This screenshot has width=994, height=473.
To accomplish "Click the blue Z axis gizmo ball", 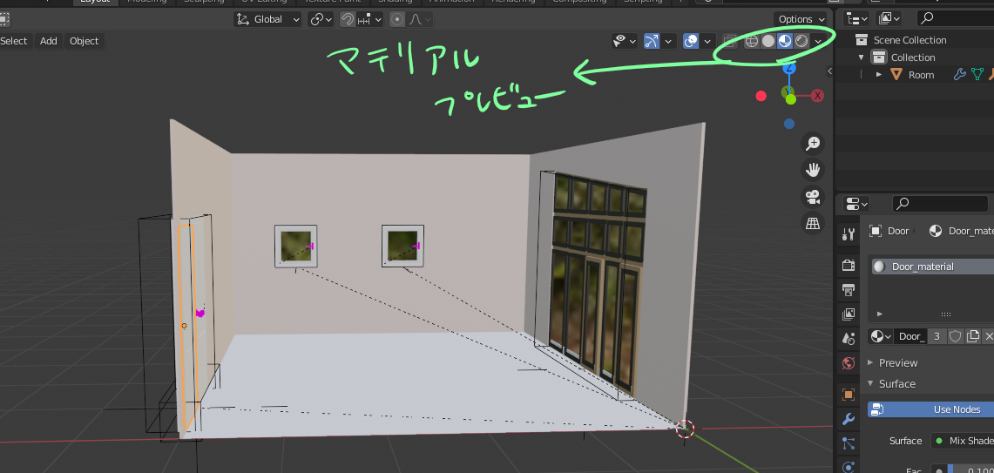I will tap(789, 69).
